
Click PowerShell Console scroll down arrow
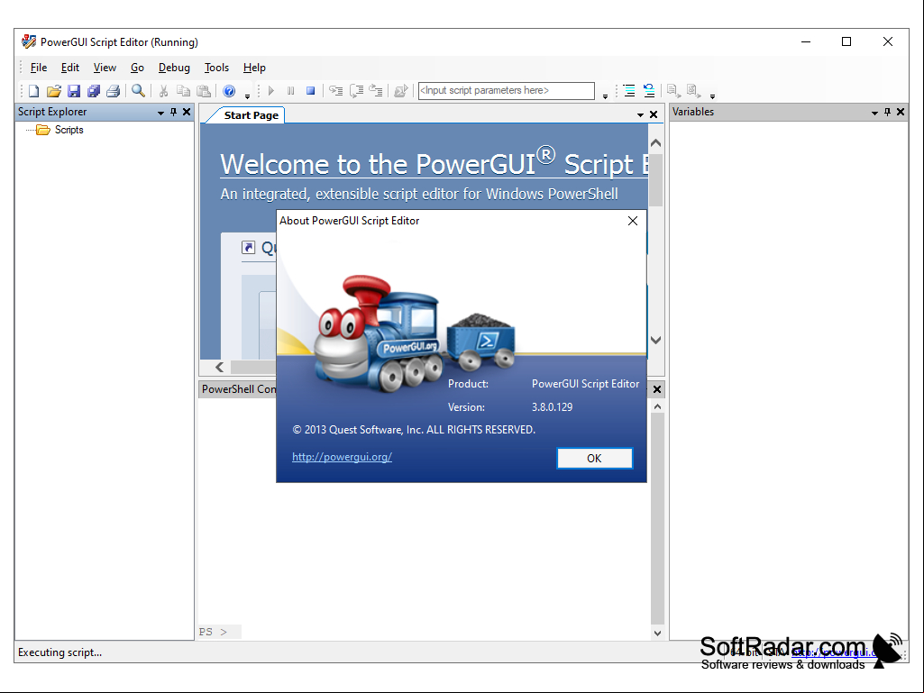click(x=658, y=633)
